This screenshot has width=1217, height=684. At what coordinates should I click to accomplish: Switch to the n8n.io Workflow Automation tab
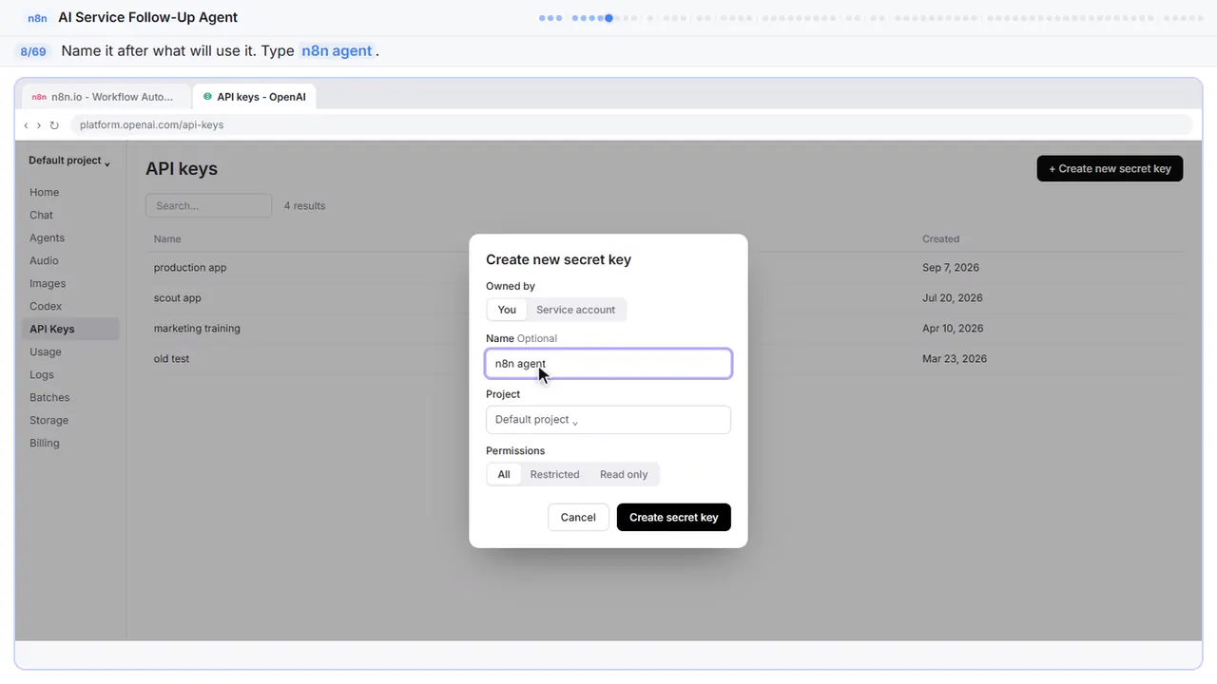click(105, 97)
